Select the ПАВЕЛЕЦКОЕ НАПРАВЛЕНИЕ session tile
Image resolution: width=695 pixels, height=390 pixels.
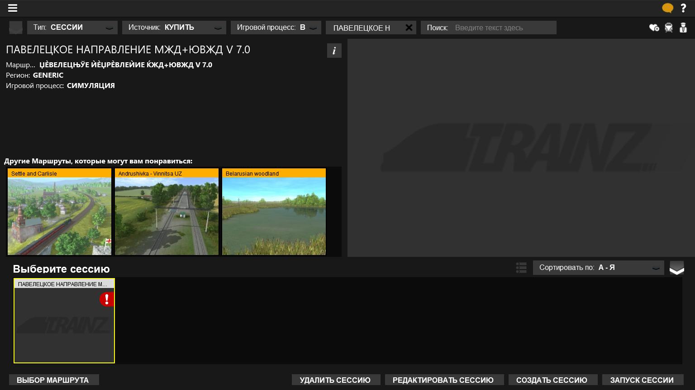pyautogui.click(x=64, y=320)
